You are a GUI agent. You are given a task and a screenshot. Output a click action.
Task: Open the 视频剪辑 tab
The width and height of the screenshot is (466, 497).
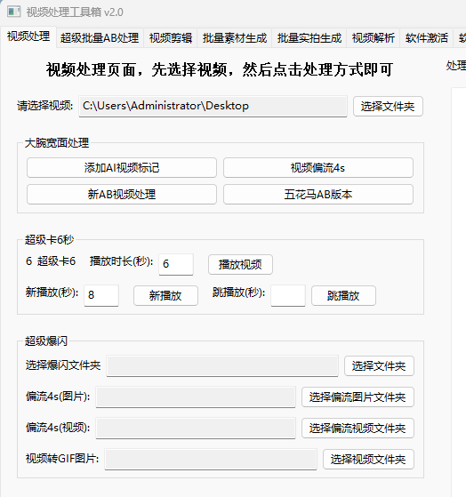171,38
